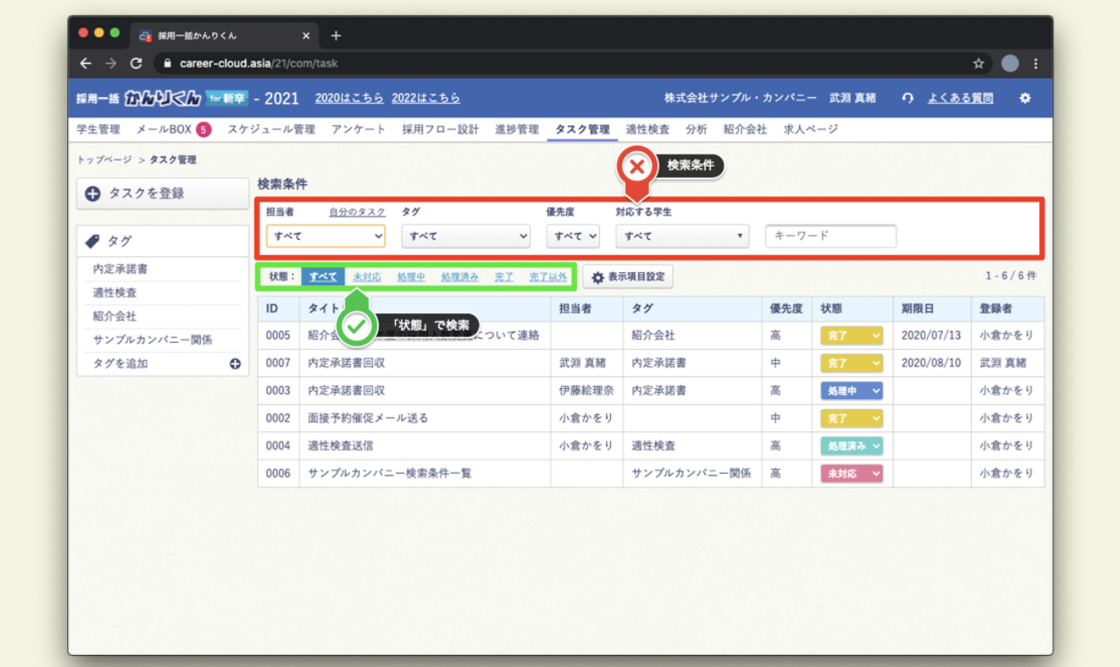The image size is (1120, 667).
Task: Click the 自分のタスク link
Action: point(357,212)
